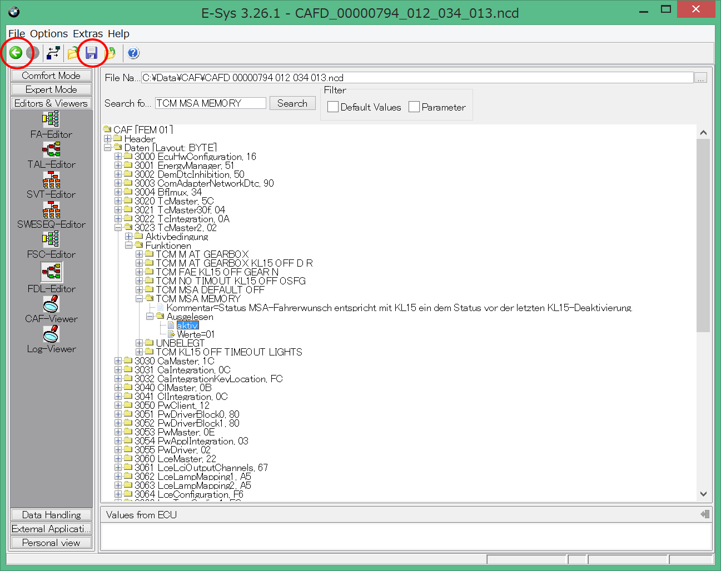Click the green Back arrow icon
The image size is (721, 571).
tap(16, 53)
